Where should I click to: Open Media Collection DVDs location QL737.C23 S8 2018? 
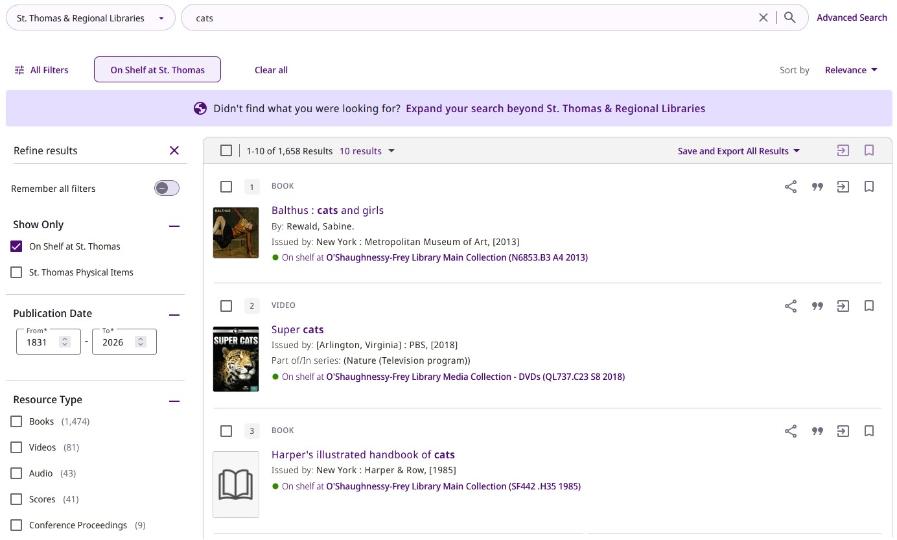click(476, 377)
